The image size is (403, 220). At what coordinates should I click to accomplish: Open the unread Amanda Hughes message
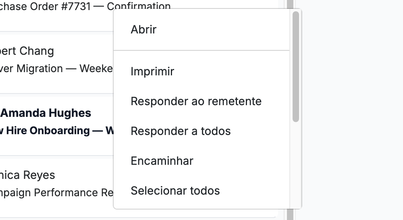tap(46, 113)
